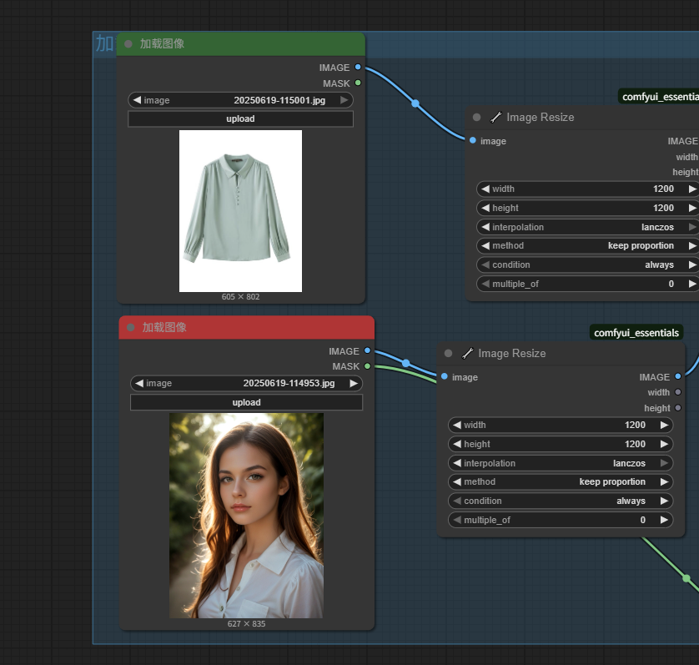Click the lower Image Resize node title
Viewport: 699px width, 665px height.
tap(512, 353)
